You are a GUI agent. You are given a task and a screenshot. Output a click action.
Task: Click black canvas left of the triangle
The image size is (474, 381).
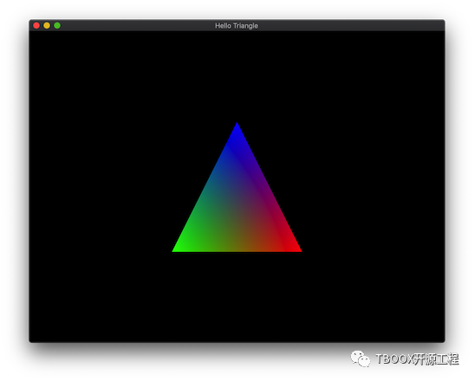point(100,187)
